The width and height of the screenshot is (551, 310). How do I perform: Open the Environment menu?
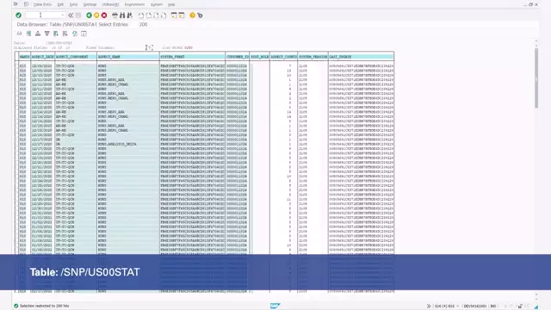click(x=134, y=4)
